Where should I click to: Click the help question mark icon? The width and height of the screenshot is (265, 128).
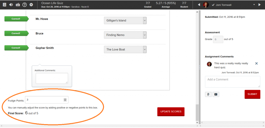(x=25, y=5)
